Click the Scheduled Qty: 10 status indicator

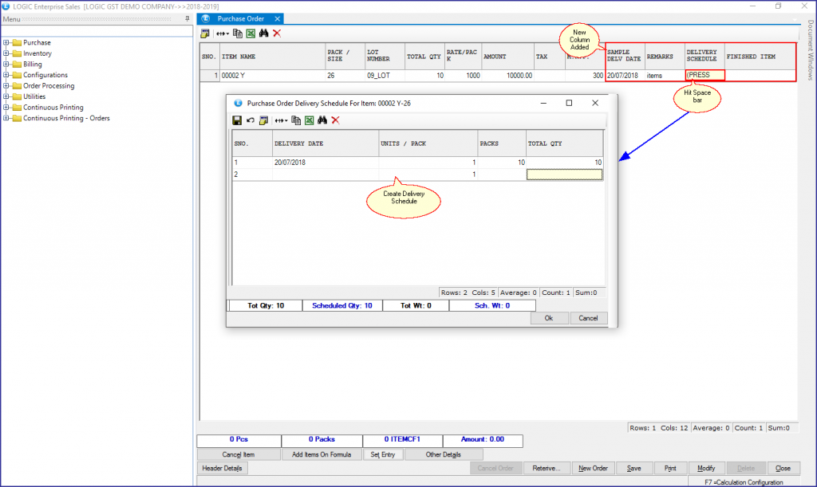point(342,304)
